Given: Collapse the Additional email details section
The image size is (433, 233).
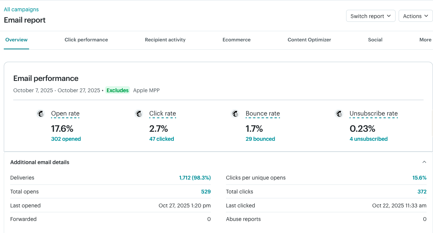Looking at the screenshot, I should 424,162.
